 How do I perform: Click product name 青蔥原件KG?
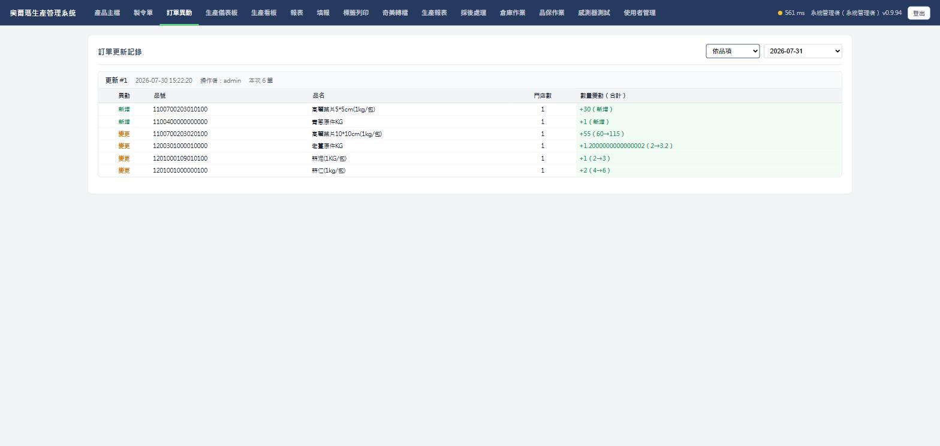click(x=327, y=122)
